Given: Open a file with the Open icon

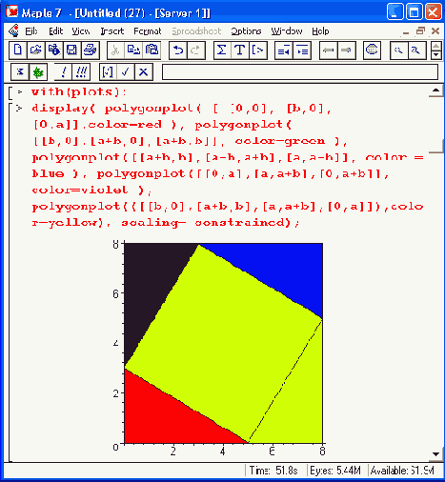Looking at the screenshot, I should [36, 50].
